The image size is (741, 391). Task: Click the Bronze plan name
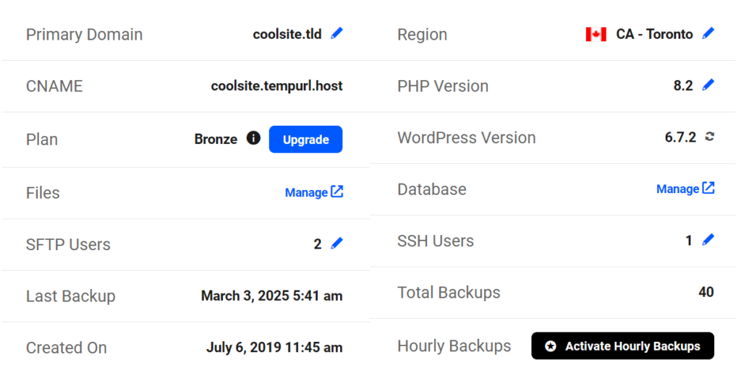pos(216,139)
